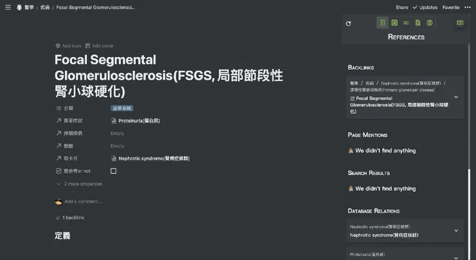Open the three-dot page options menu
Screen dimensions: 476x260
coord(468,7)
